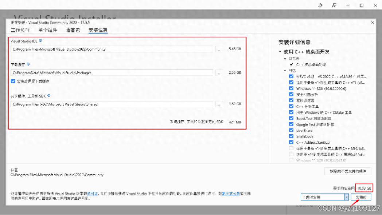
Task: Click 2.56 GB size value
Action: pyautogui.click(x=235, y=72)
